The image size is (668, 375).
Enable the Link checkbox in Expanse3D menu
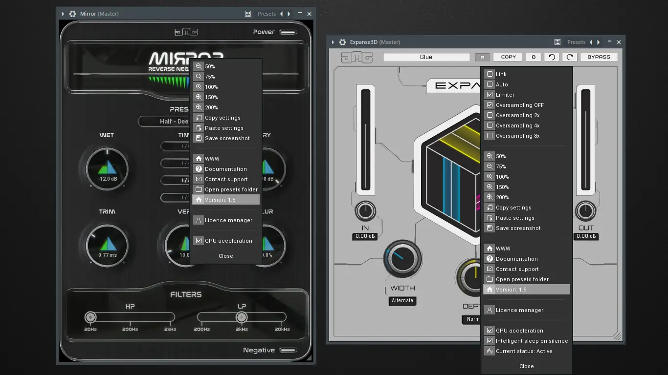click(490, 74)
